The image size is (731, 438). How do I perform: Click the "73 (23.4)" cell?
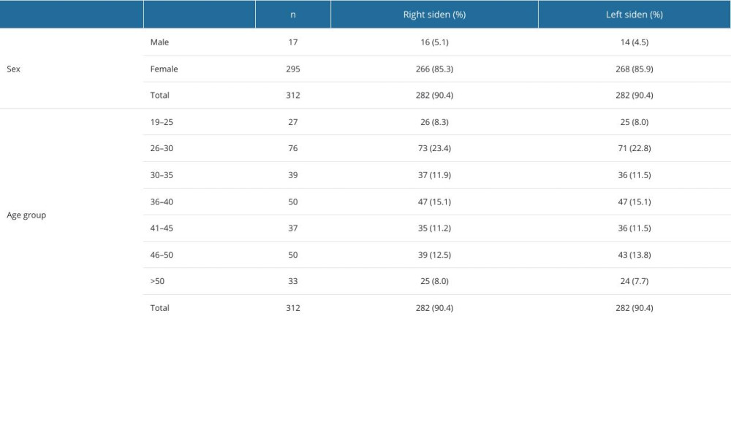click(x=434, y=148)
